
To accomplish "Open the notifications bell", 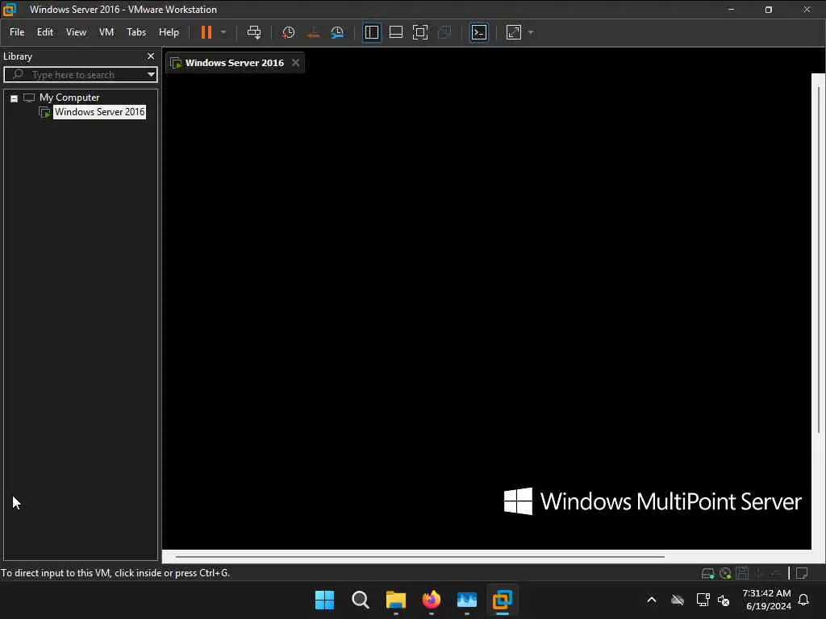I will click(x=804, y=600).
